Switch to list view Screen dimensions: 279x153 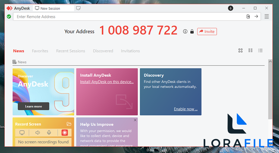click(260, 51)
